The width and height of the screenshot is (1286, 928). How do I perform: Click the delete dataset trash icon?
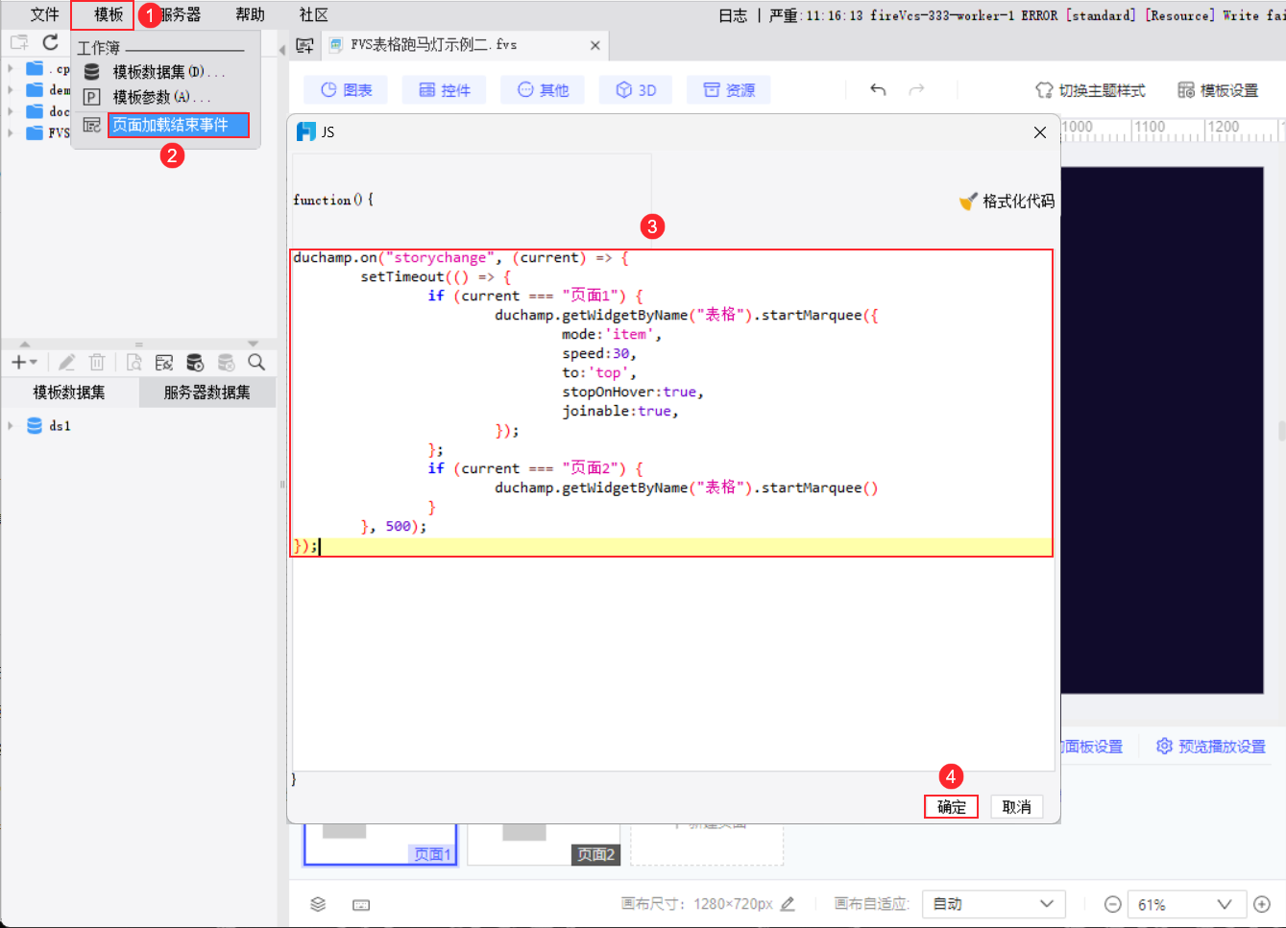97,362
